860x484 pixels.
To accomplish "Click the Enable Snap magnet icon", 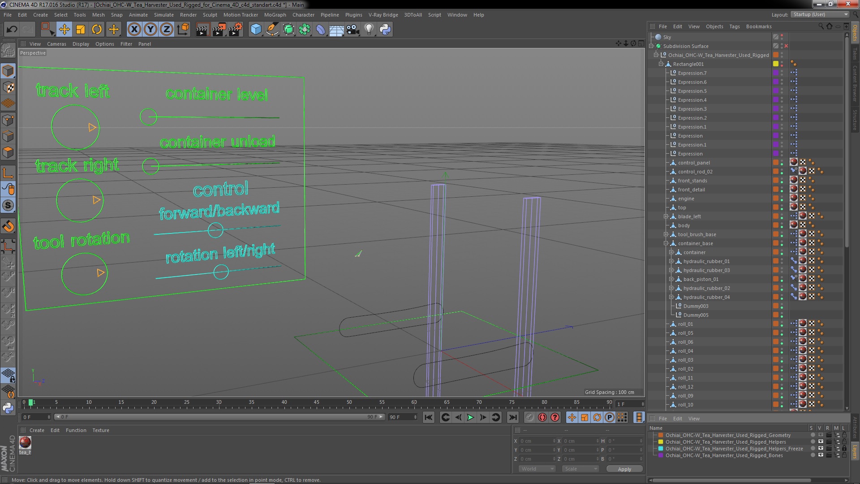I will (x=8, y=226).
